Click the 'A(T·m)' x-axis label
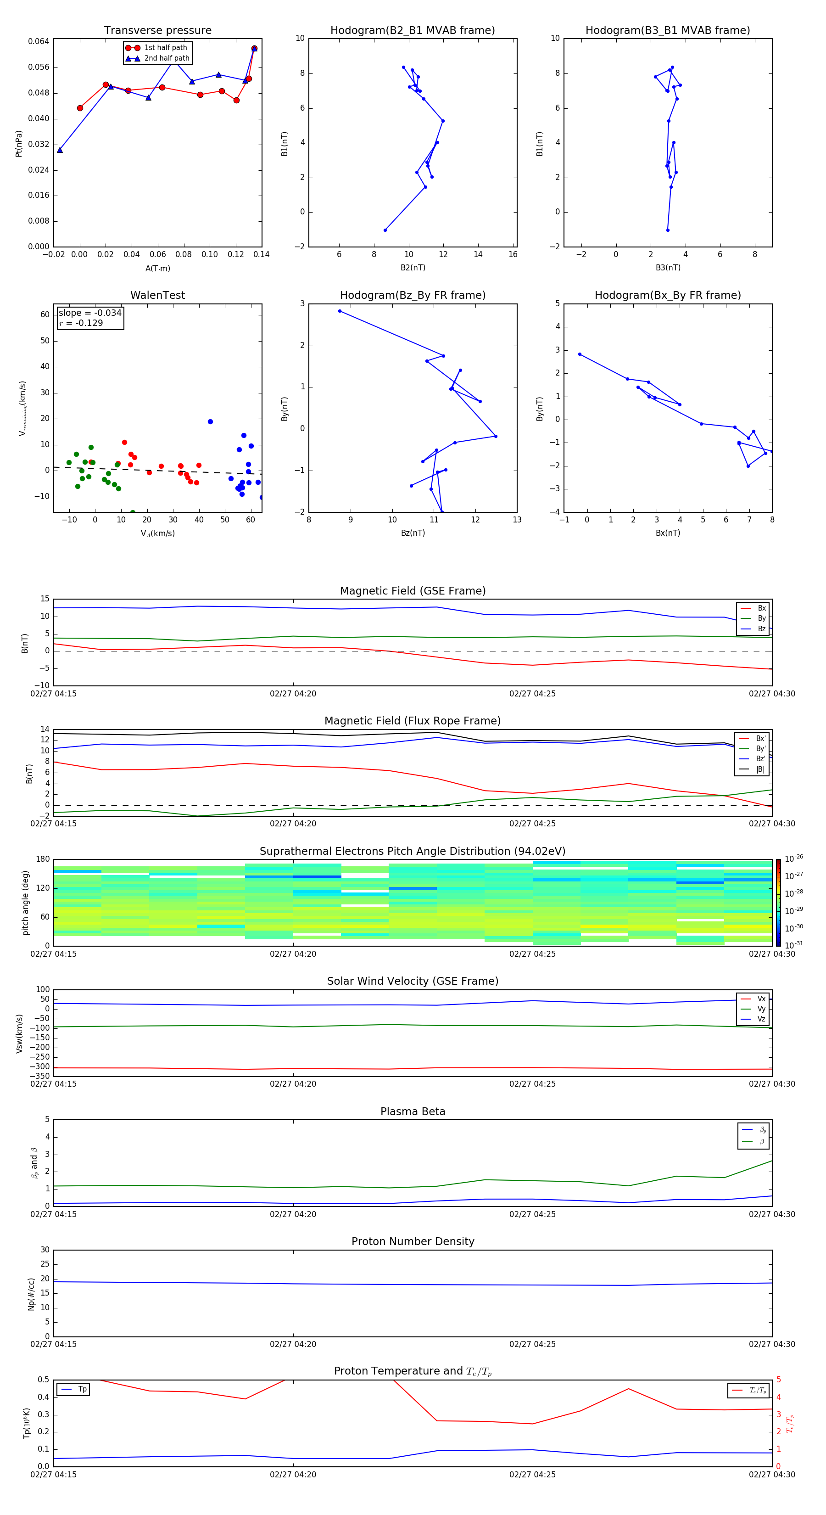This screenshot has width=826, height=1515. (x=157, y=269)
